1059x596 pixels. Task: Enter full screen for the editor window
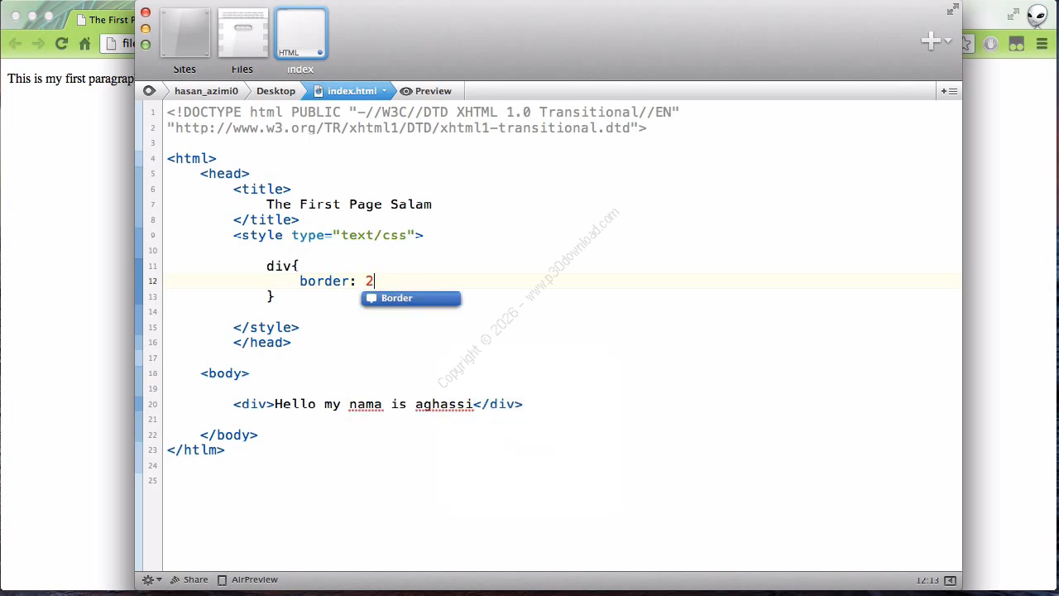click(953, 10)
